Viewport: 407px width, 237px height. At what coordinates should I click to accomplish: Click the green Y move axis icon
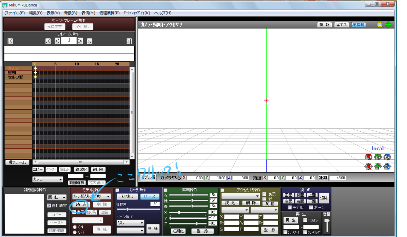click(378, 166)
